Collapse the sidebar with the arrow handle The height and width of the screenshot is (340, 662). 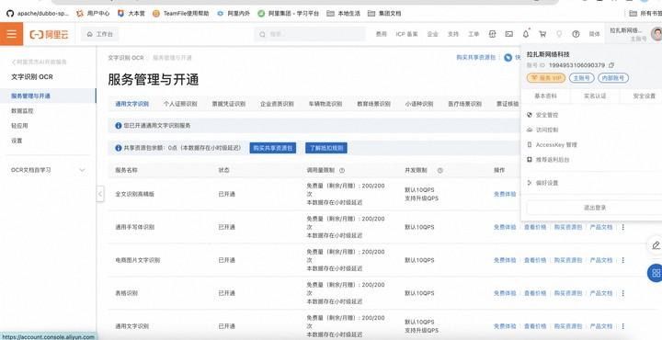(x=100, y=194)
